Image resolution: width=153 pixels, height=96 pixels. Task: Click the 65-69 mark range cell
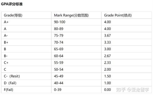coord(76,49)
